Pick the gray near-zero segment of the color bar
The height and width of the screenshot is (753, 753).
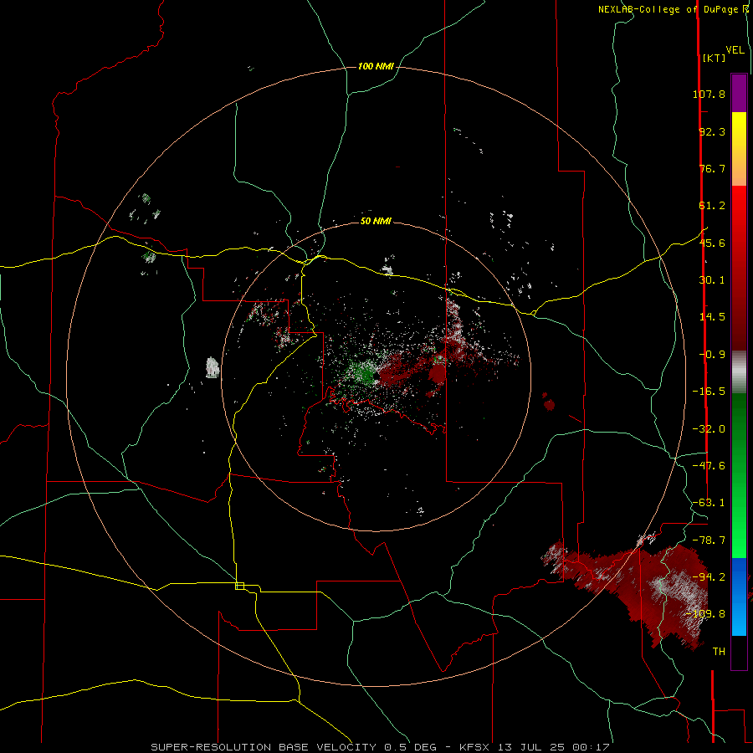point(739,371)
